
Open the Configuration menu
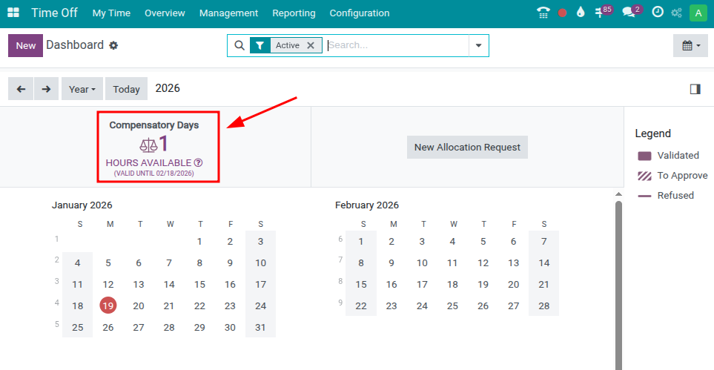coord(359,13)
